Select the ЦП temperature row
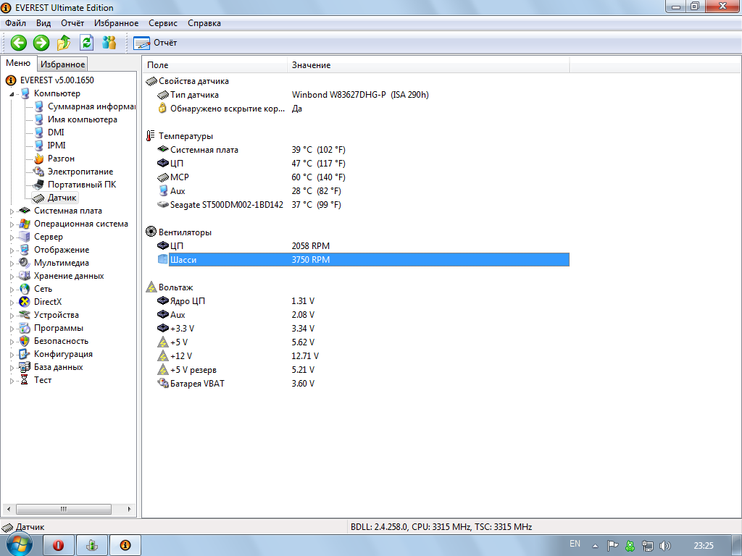Image resolution: width=742 pixels, height=556 pixels. pos(179,164)
